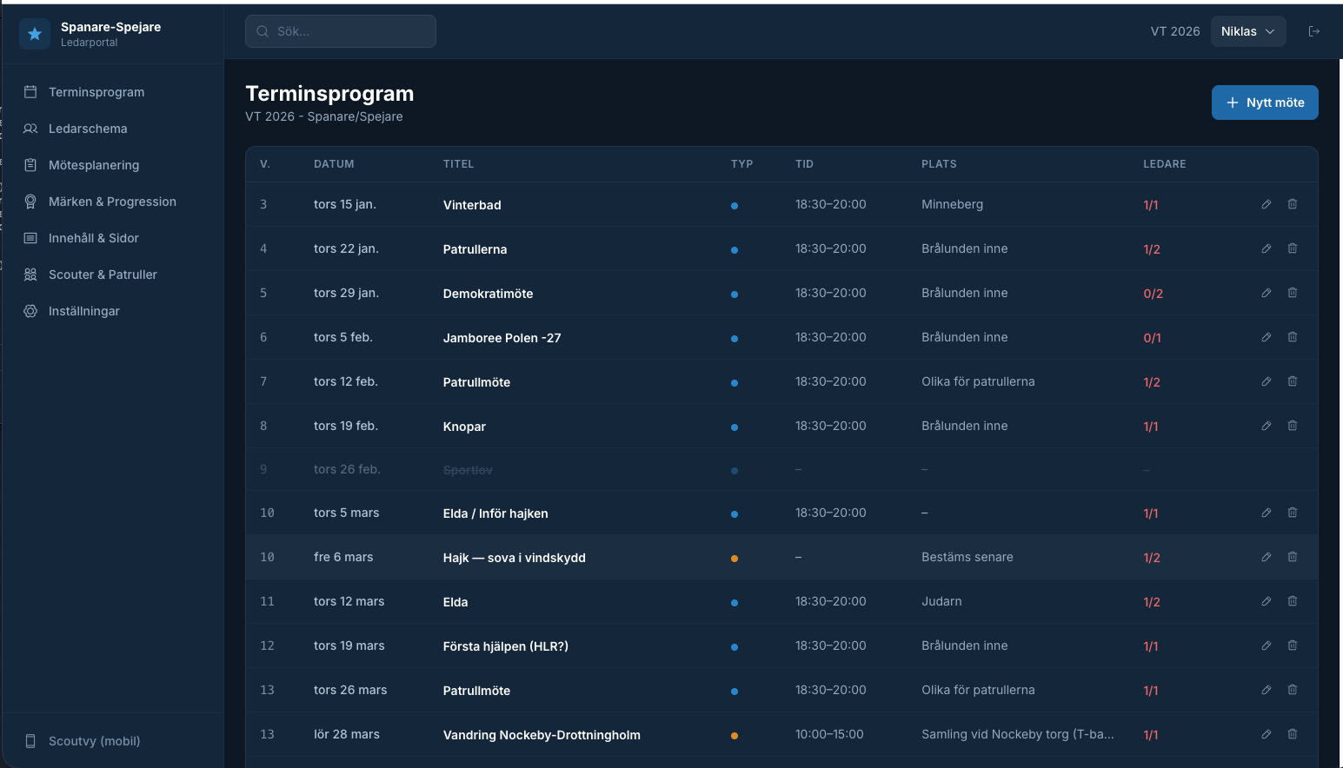
Task: Click the blue star logo icon
Action: (35, 34)
